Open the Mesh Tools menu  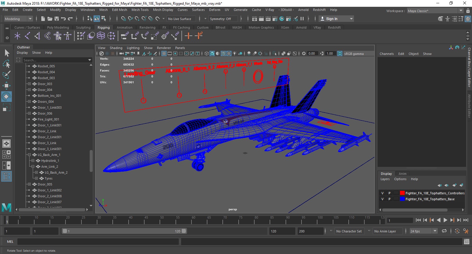click(140, 10)
